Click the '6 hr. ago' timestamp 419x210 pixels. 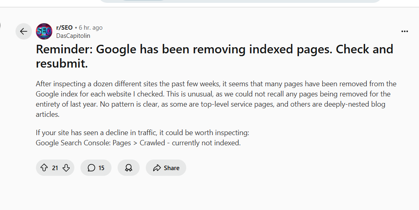(x=91, y=28)
